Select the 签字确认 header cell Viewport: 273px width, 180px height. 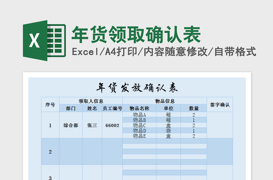pos(220,104)
